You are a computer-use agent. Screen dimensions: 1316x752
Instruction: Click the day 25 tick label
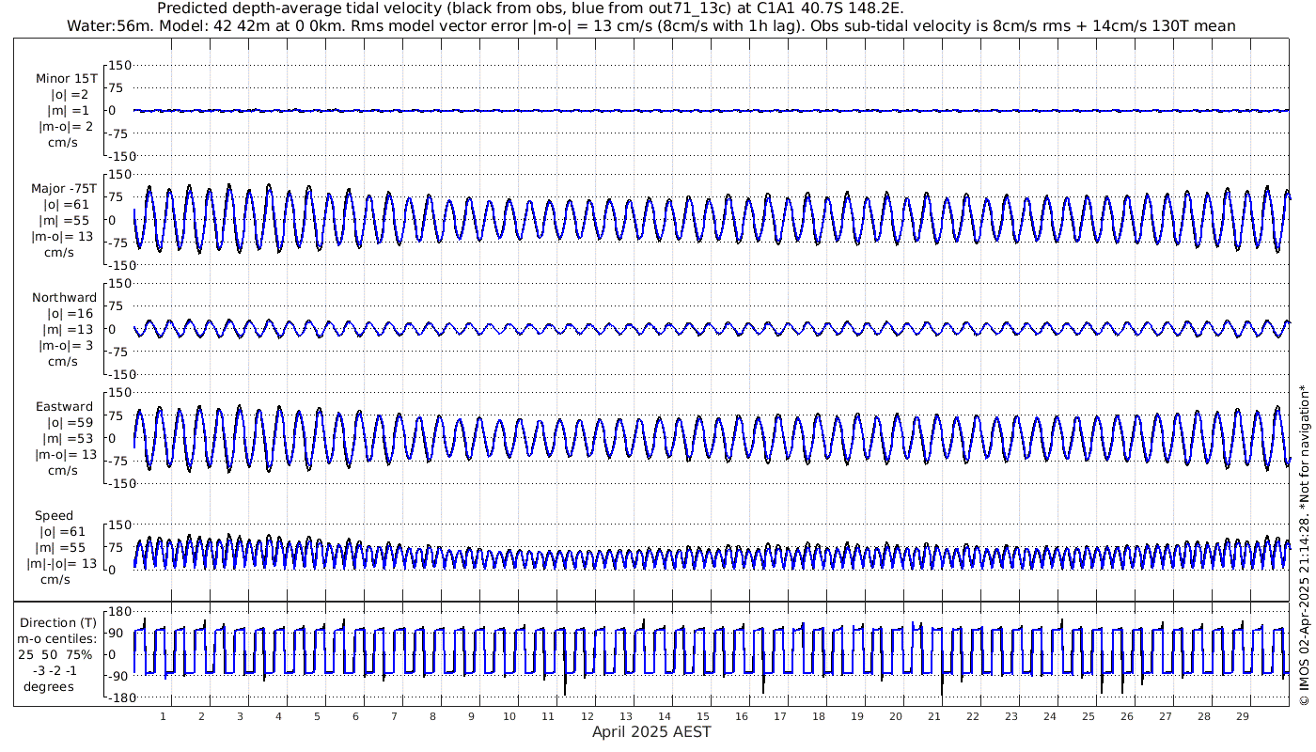(x=1089, y=716)
